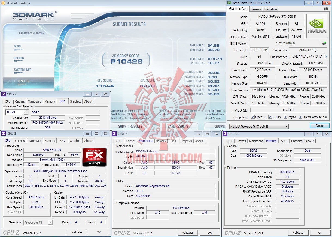Viewport: 332px width, 237px height.
Task: Toggle the CUDA checkbox in GPU-Z
Action: (270, 117)
